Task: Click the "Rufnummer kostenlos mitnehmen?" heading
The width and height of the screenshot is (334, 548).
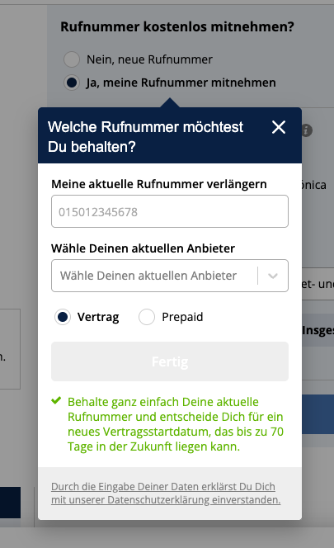Action: (x=177, y=27)
